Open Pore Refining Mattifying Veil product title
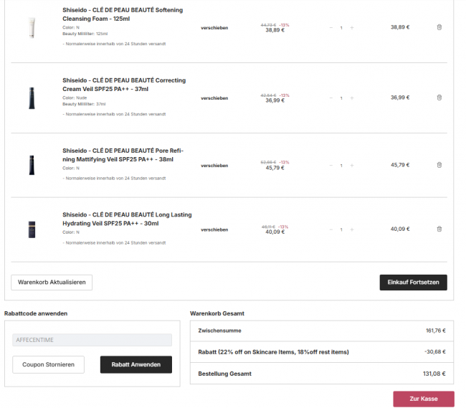 click(x=123, y=154)
